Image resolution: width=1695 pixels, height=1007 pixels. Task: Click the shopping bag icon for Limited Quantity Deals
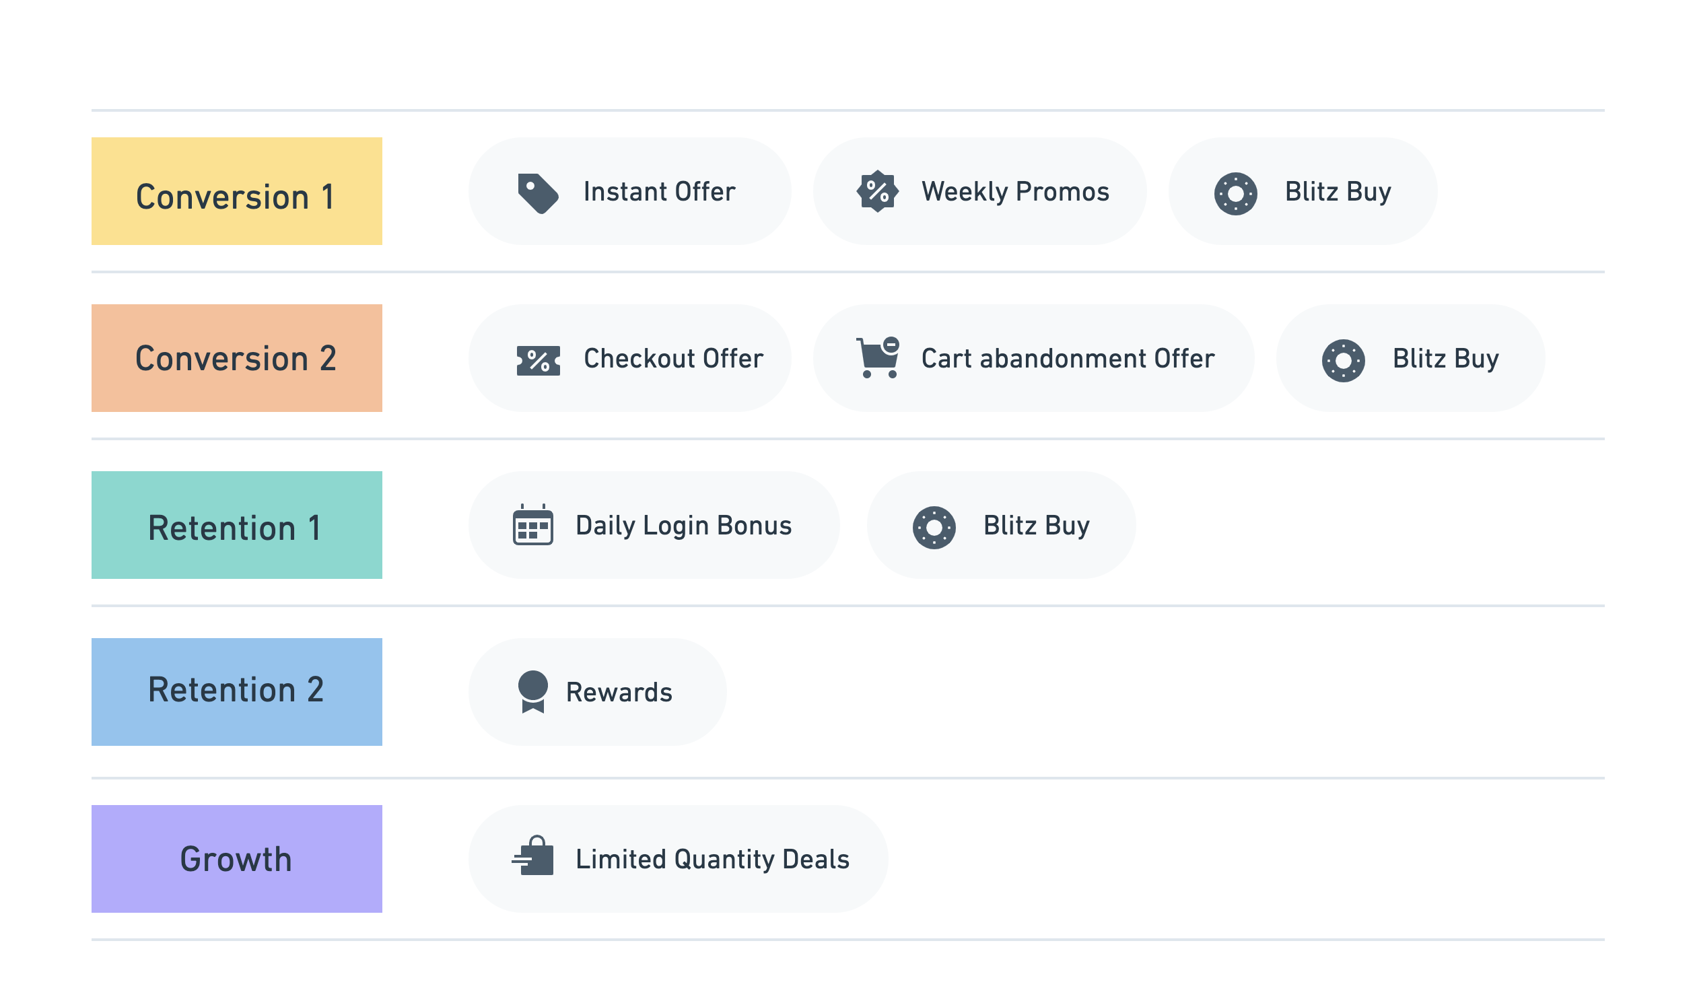532,855
